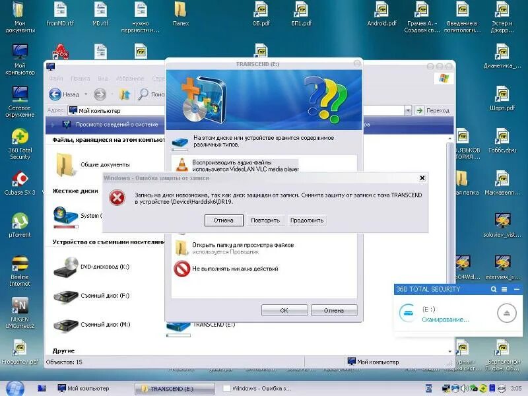Open fromMD.rtf file on desktop
The height and width of the screenshot is (396, 528).
coord(60,14)
